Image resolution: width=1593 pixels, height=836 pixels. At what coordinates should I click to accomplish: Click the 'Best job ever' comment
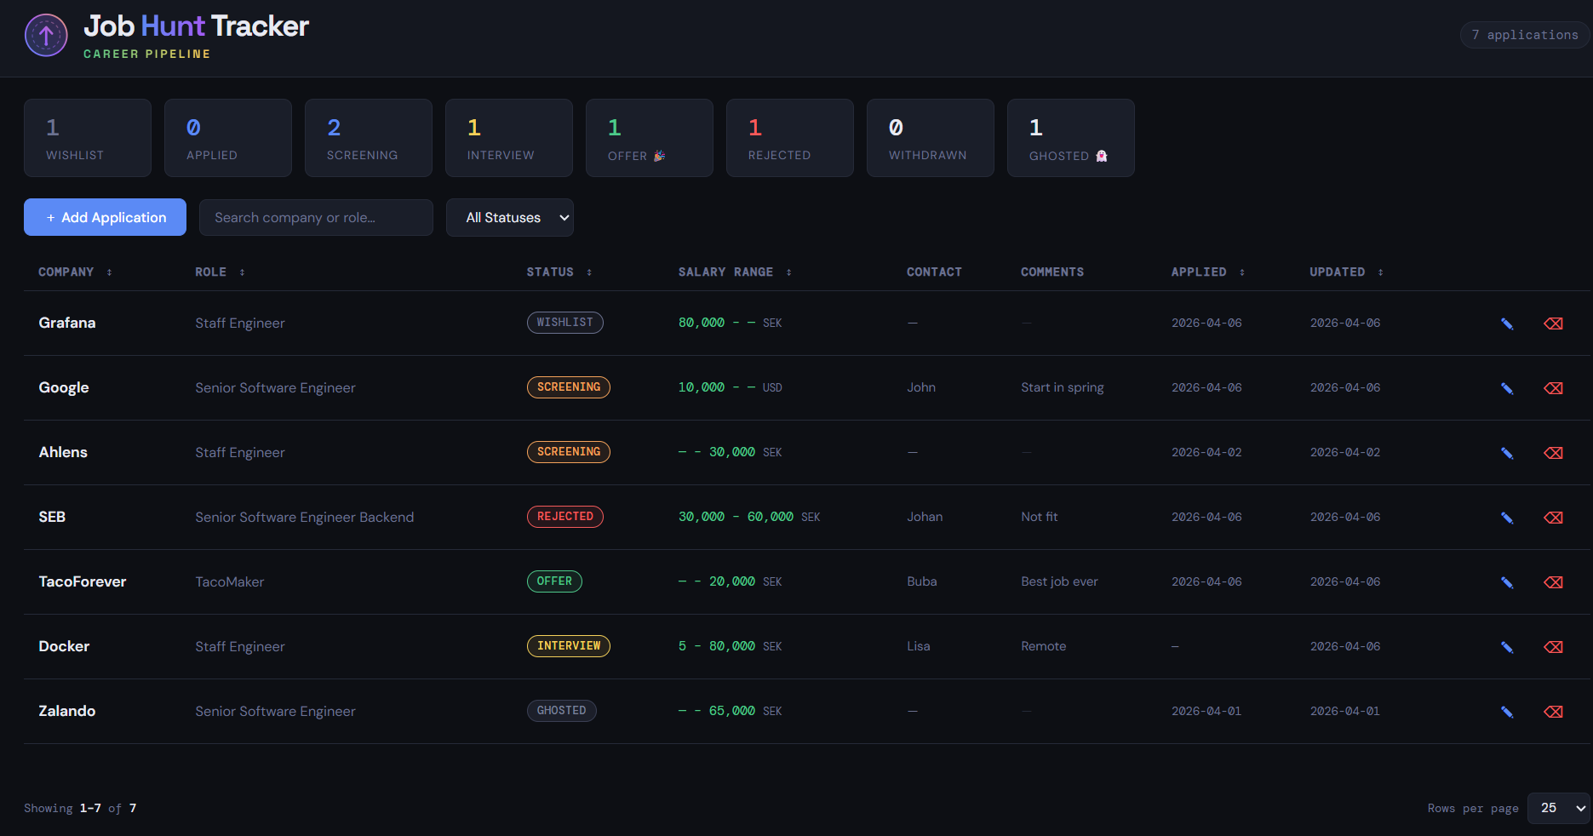(x=1059, y=581)
